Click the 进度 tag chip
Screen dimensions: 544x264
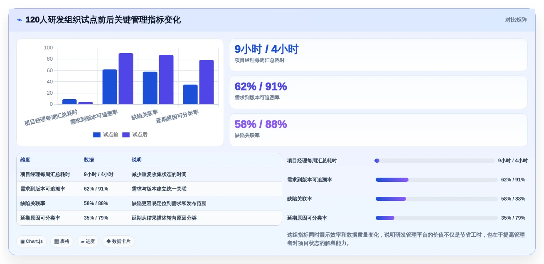coord(88,241)
